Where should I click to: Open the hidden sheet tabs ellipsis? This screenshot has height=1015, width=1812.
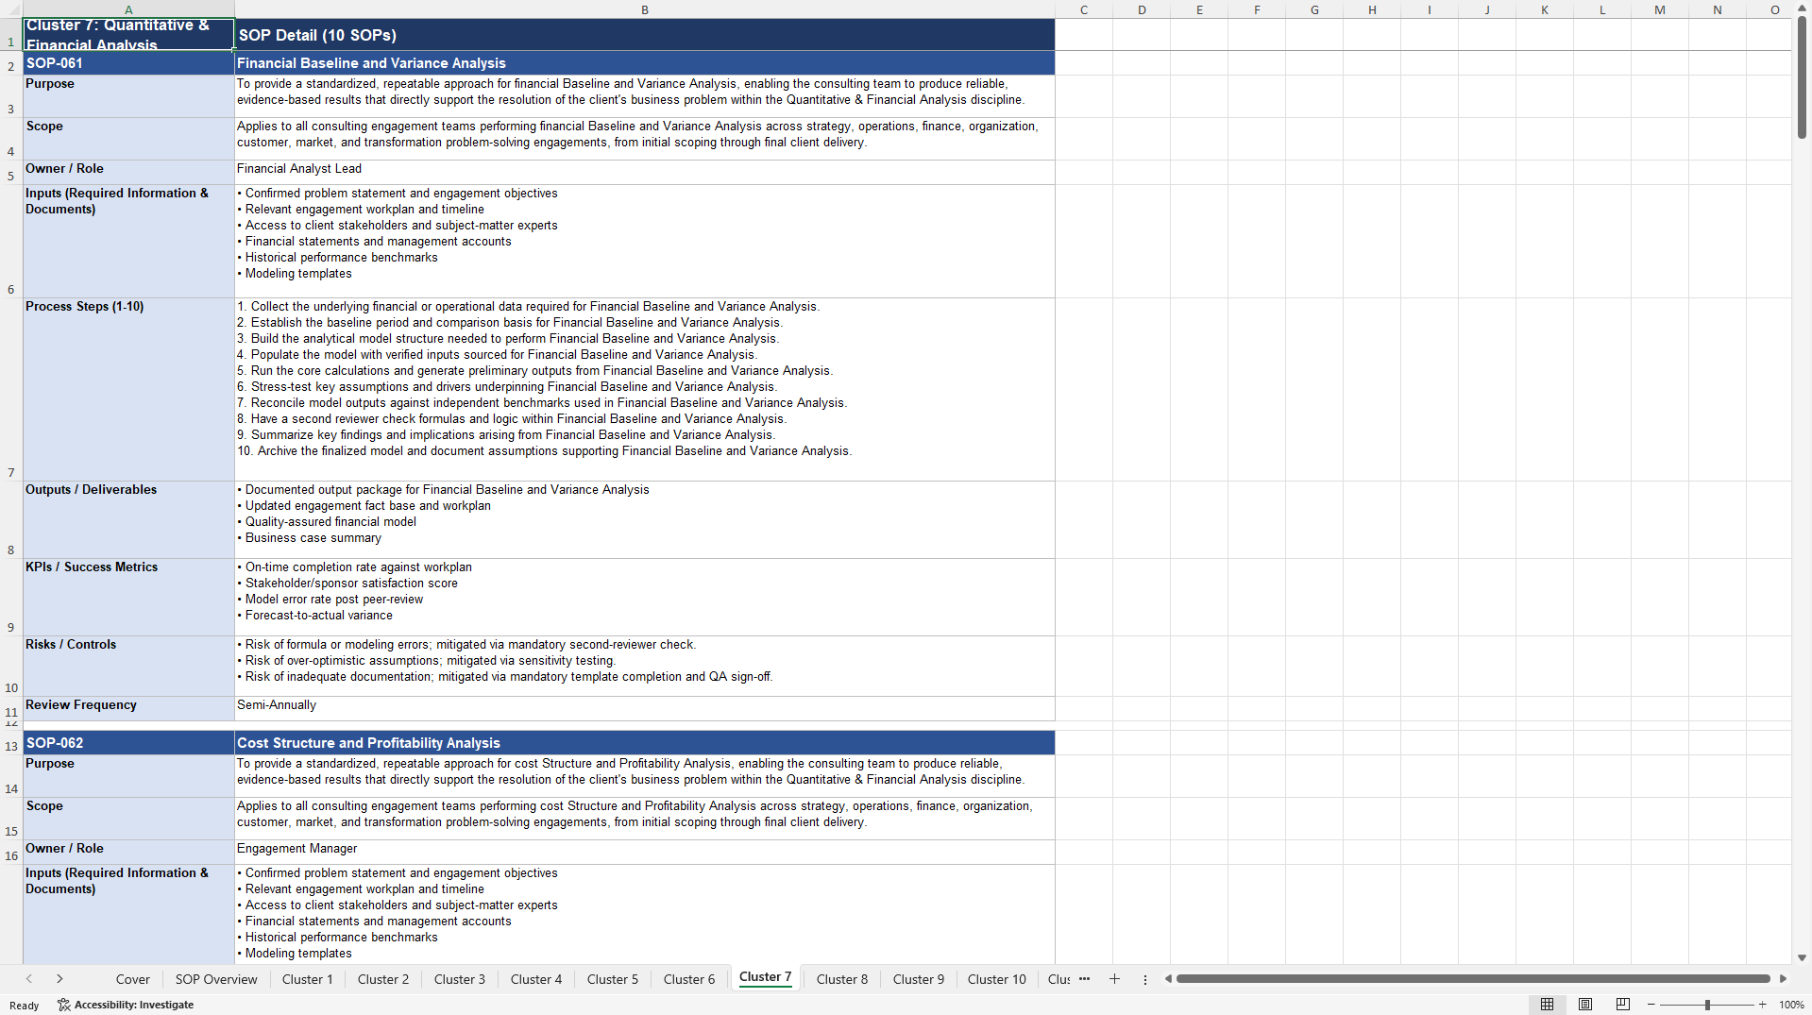[1084, 979]
